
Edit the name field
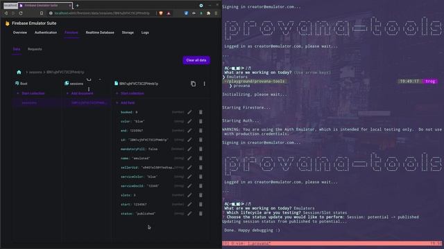pyautogui.click(x=189, y=158)
